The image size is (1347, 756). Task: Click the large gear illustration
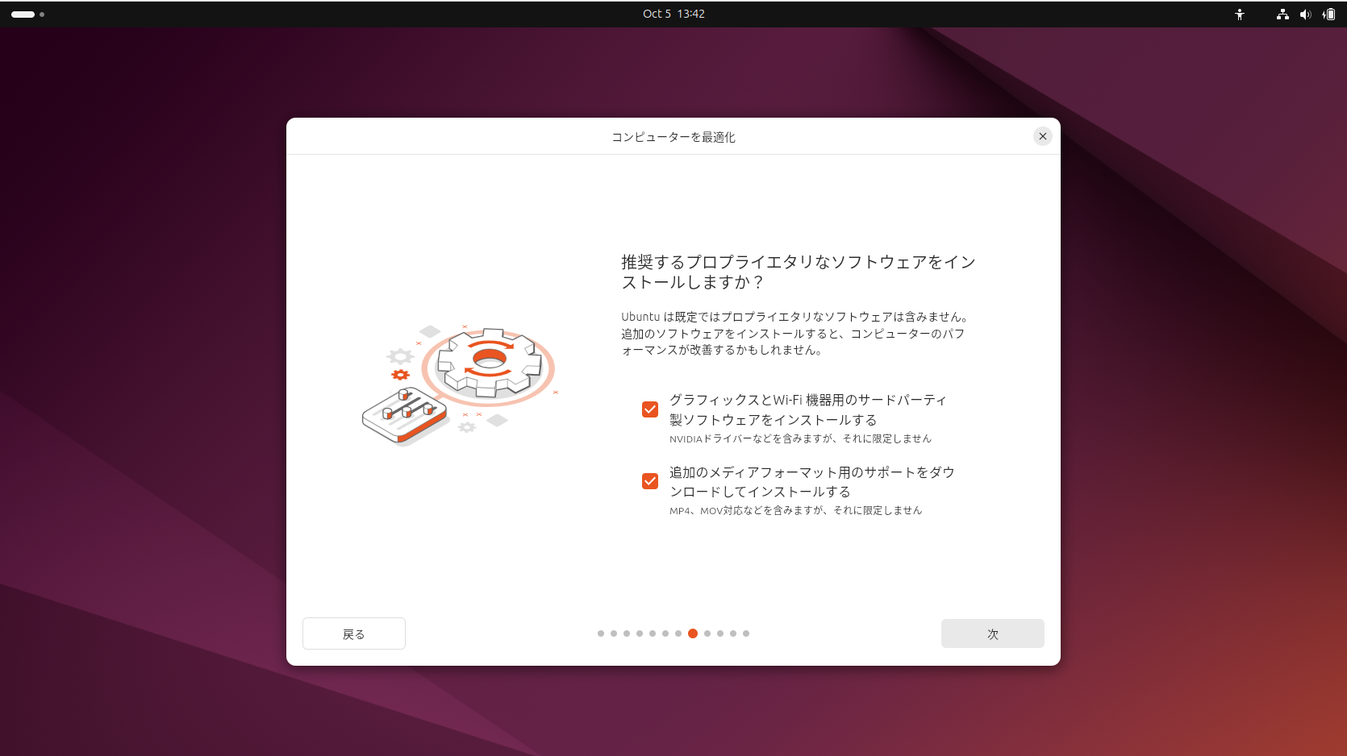click(x=488, y=362)
